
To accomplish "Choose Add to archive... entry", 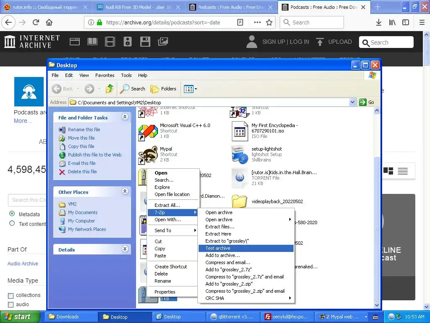I will click(246, 255).
